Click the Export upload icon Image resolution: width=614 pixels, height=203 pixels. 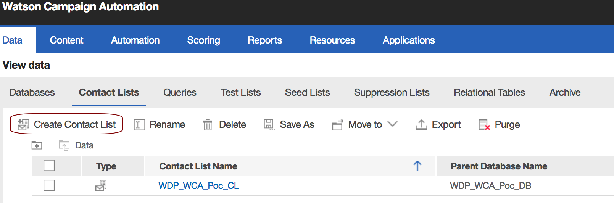(421, 124)
